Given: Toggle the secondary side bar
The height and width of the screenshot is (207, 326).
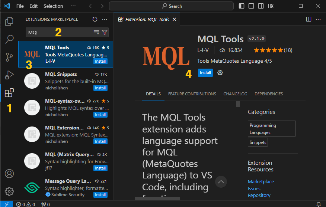Looking at the screenshot, I should pyautogui.click(x=261, y=6).
